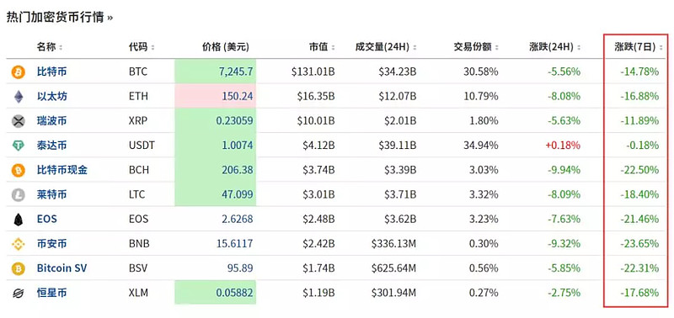
Task: Click BNB 7-day change -23.65%
Action: coord(639,244)
